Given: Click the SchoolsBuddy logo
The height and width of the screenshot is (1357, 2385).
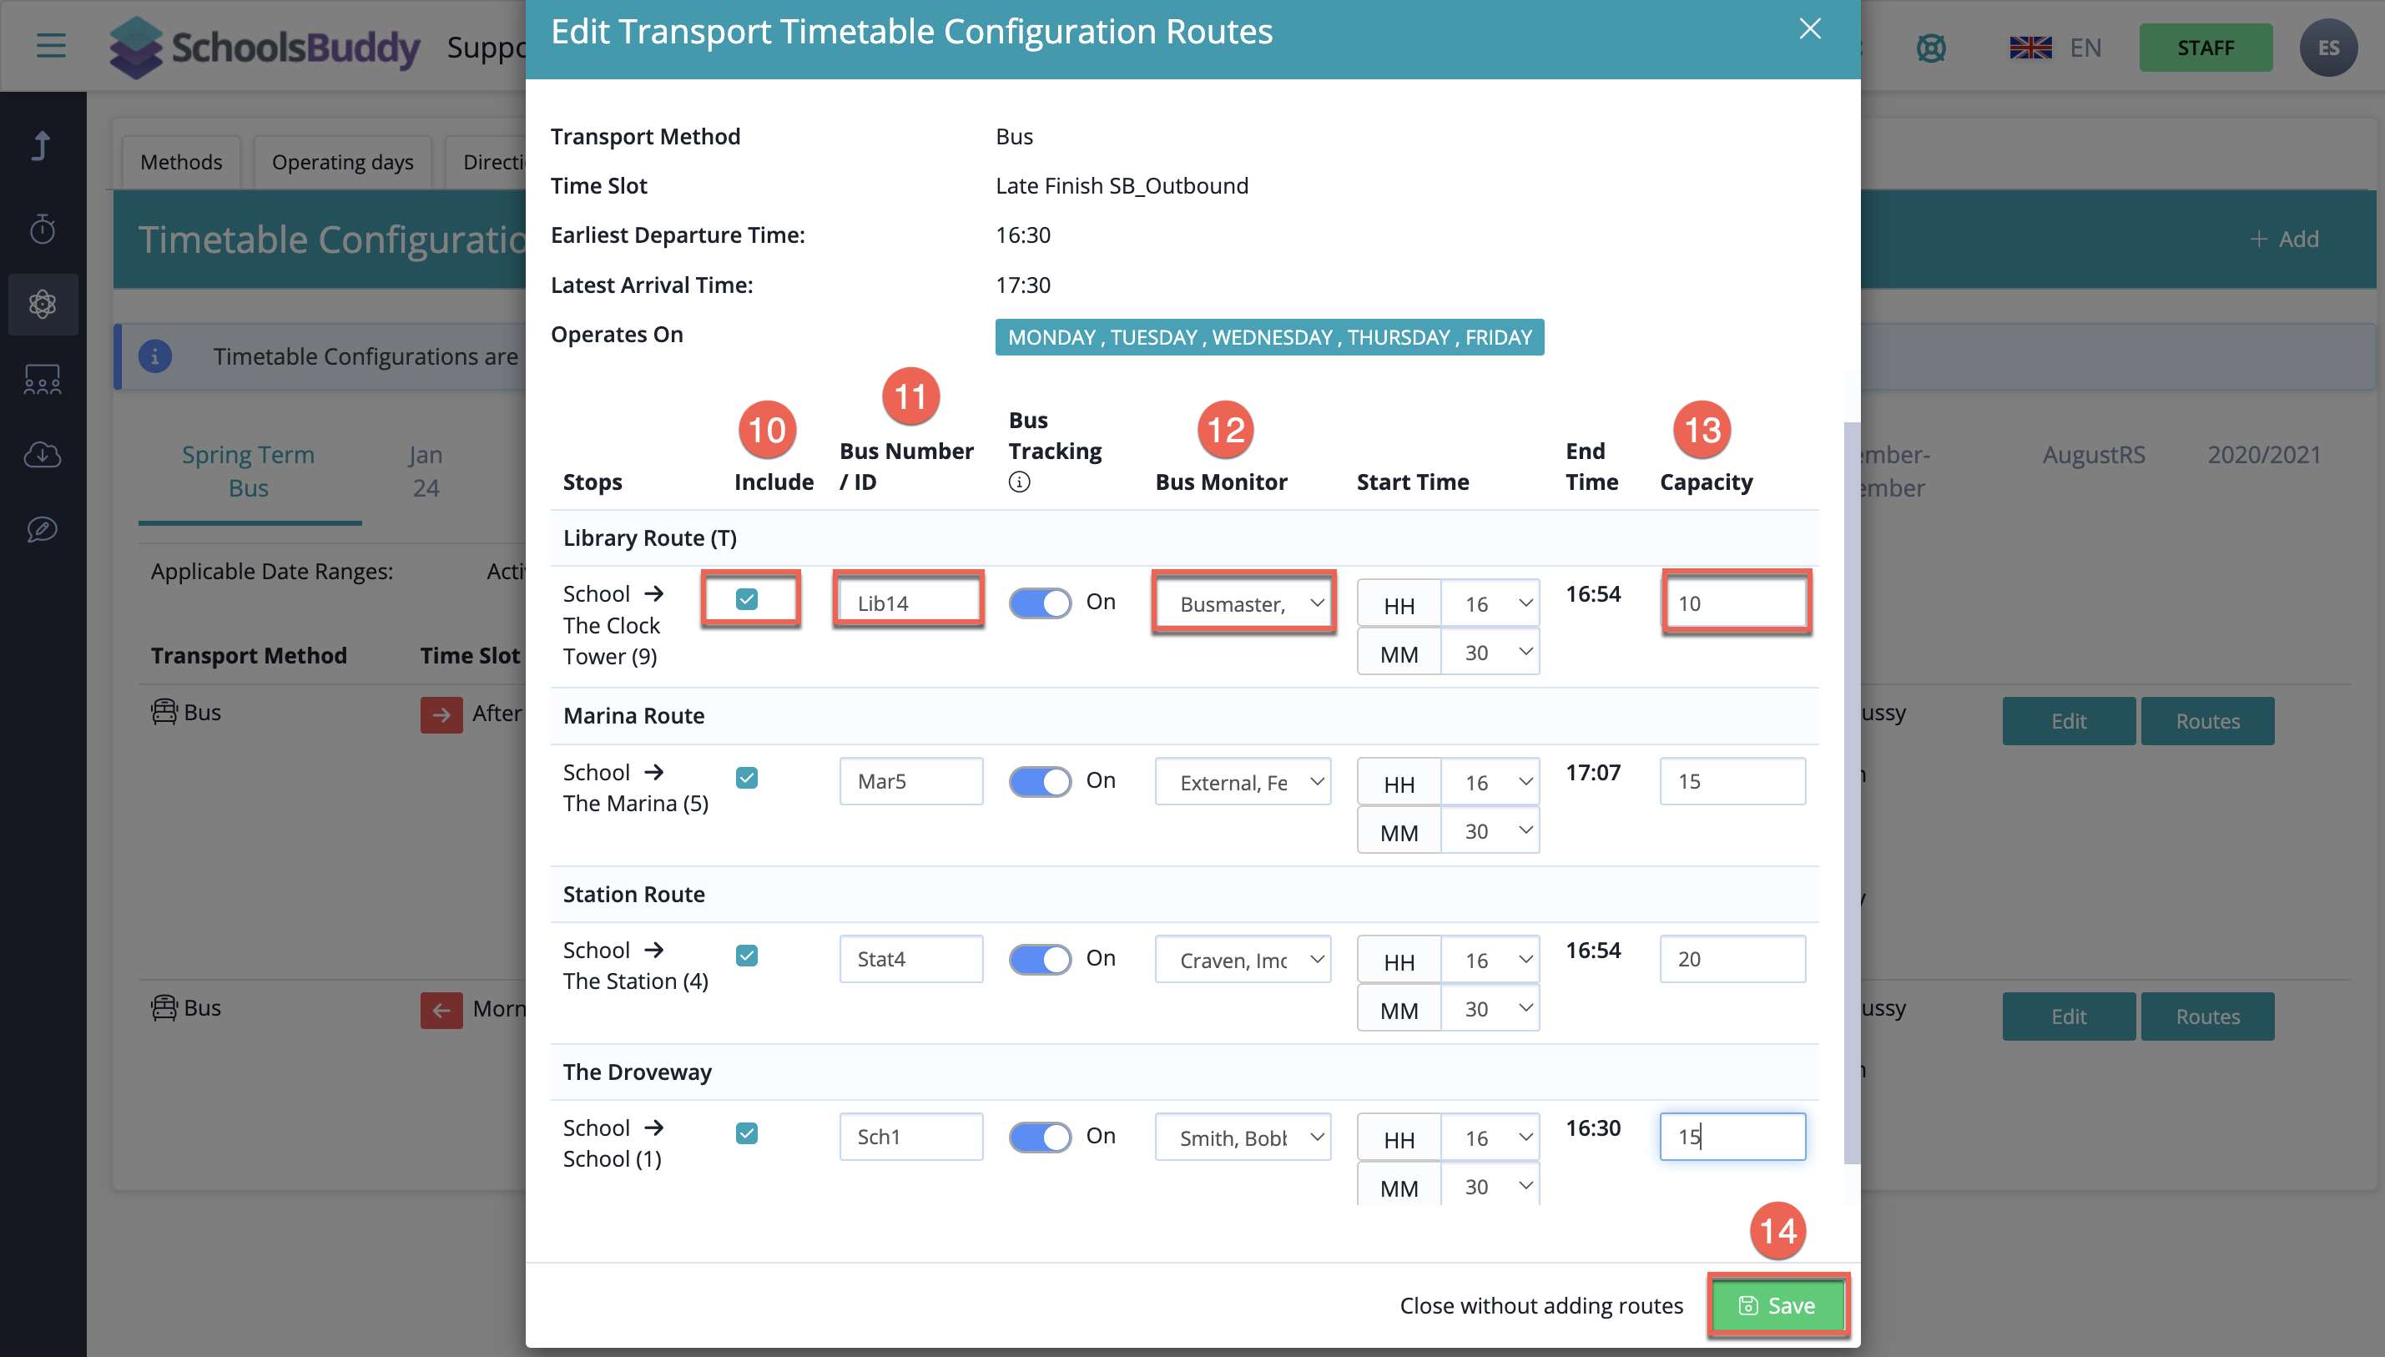Looking at the screenshot, I should (x=265, y=47).
